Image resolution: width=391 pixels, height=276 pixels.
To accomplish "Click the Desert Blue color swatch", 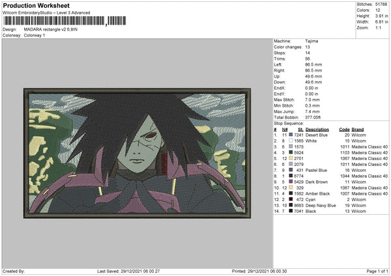I will 291,135.
